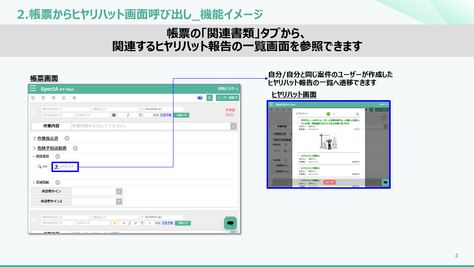
Task: Click the microphone icon in 作業内容 field
Action: pyautogui.click(x=233, y=126)
